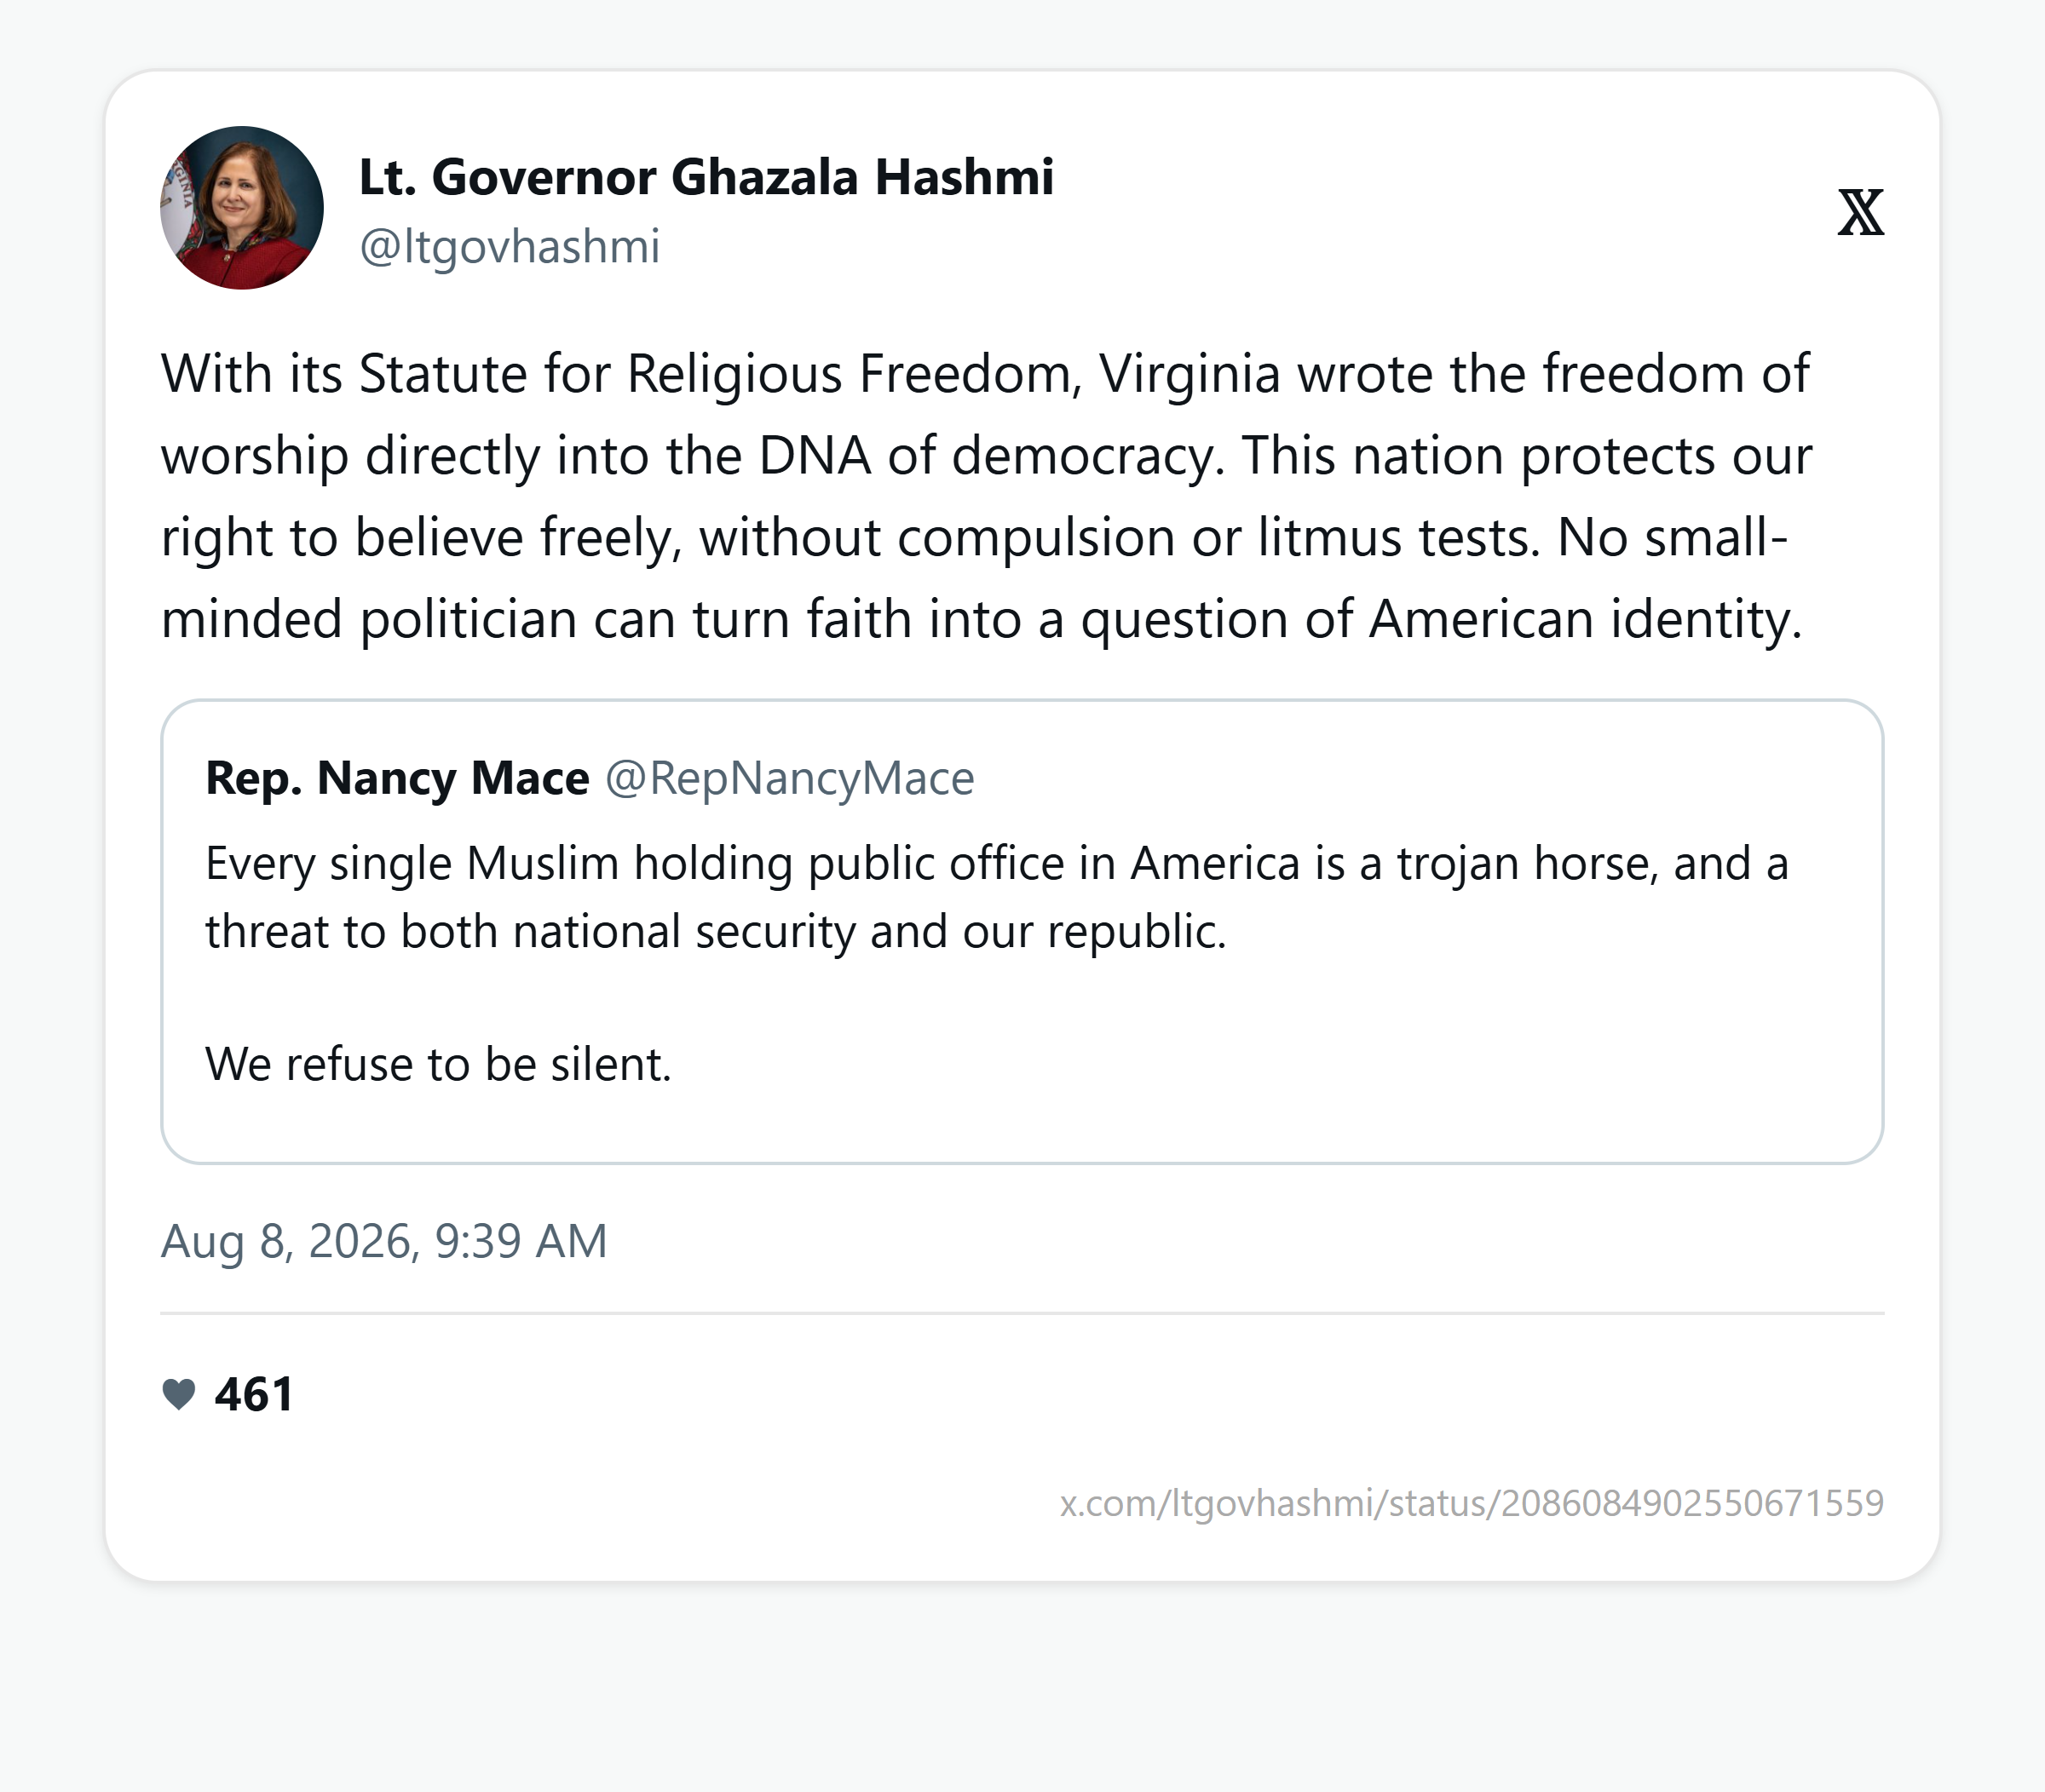Click the 'DNA of democracy' text line
Screen dimensions: 2045x1792
point(987,456)
